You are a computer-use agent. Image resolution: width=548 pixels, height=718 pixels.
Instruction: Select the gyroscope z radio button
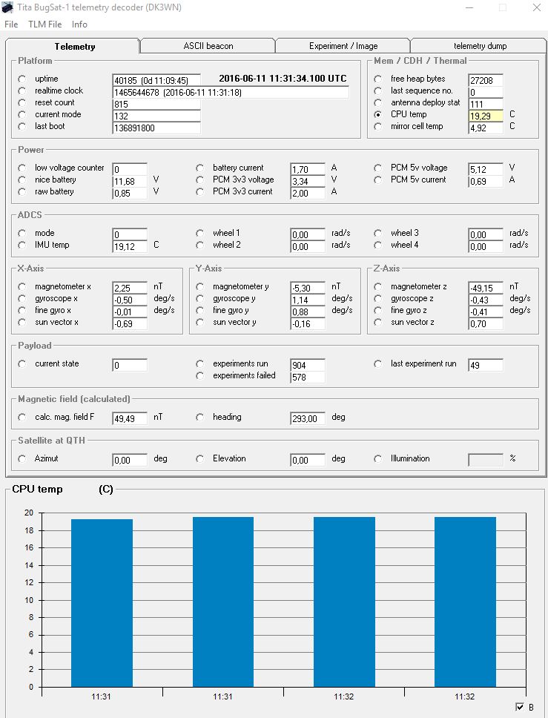click(377, 299)
